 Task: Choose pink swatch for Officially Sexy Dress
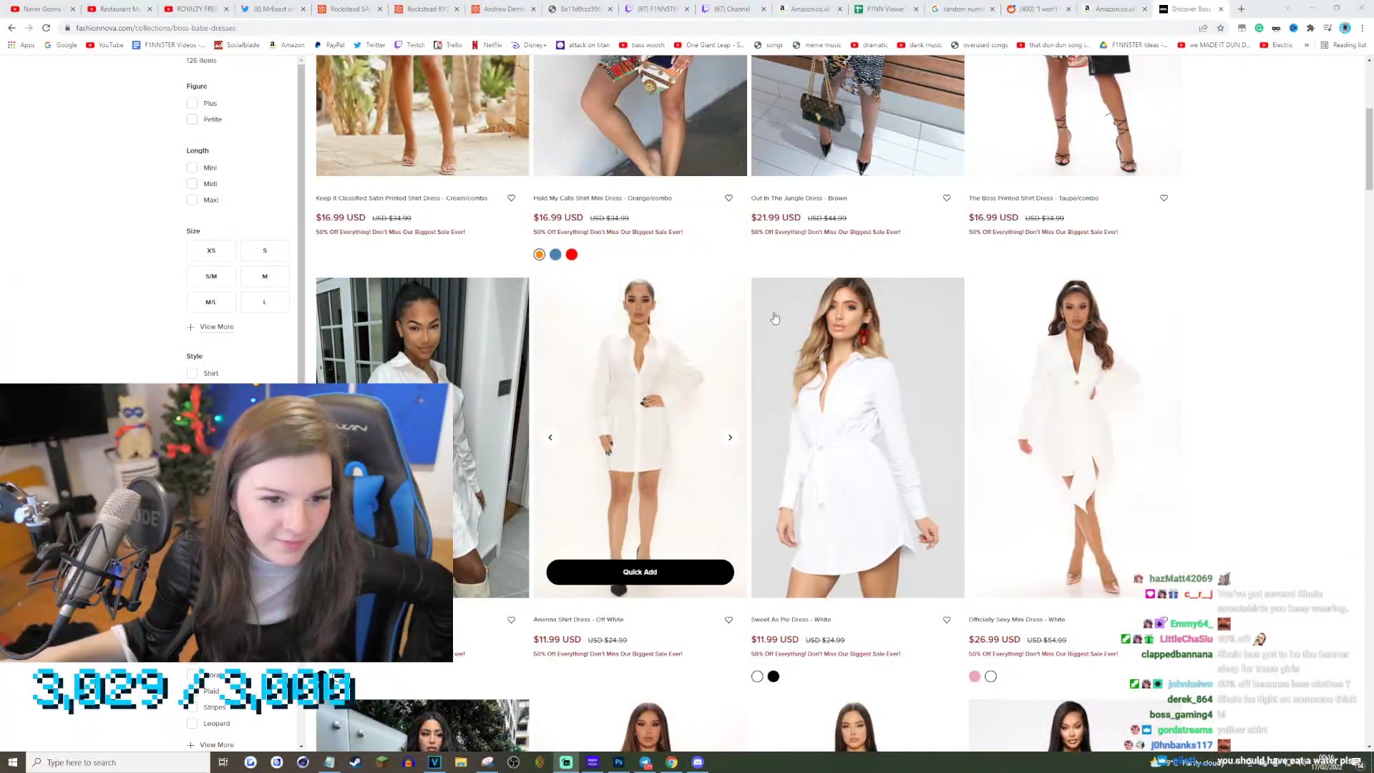975,677
